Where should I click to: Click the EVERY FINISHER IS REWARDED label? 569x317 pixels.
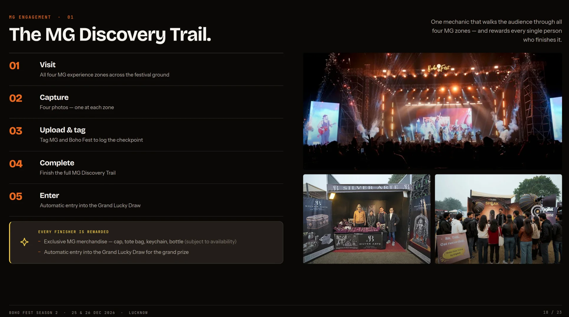(73, 232)
